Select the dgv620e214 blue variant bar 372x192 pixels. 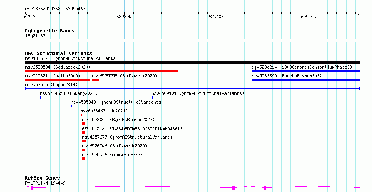(x=306, y=71)
